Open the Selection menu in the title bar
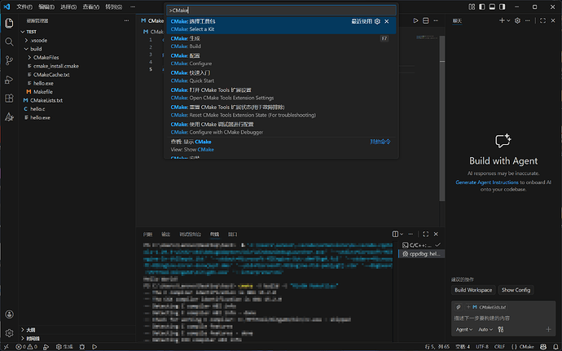 click(x=68, y=7)
